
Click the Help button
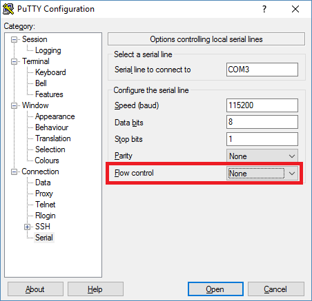[95, 289]
